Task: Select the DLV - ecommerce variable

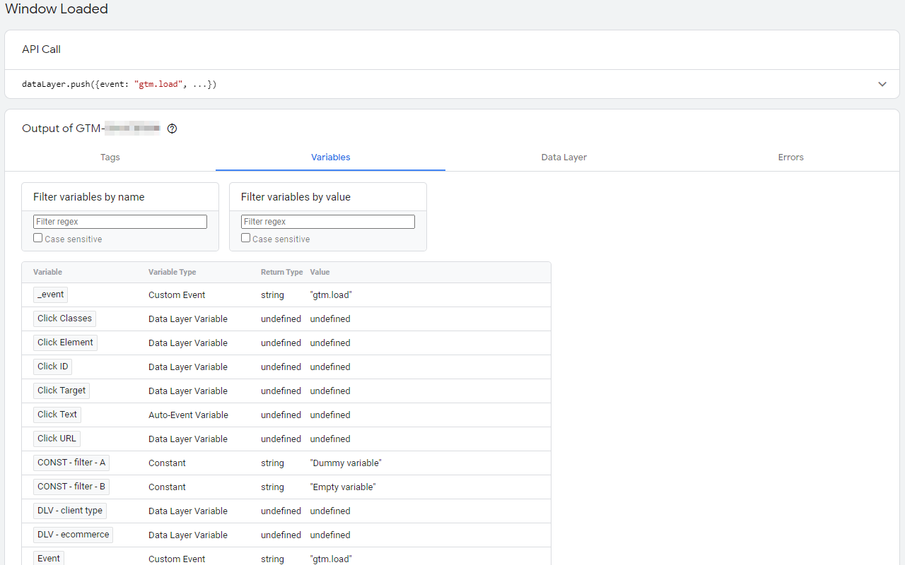Action: 73,535
